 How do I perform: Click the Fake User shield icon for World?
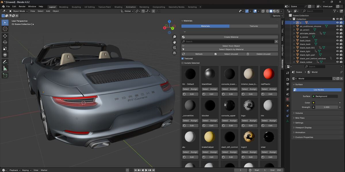[334, 79]
